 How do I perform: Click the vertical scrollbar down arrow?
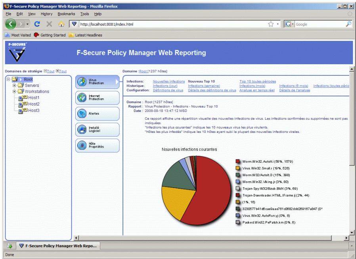click(352, 232)
